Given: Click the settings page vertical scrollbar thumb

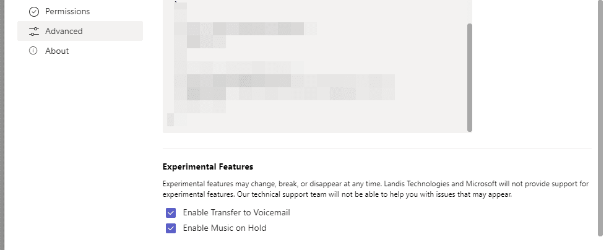Looking at the screenshot, I should (x=600, y=118).
